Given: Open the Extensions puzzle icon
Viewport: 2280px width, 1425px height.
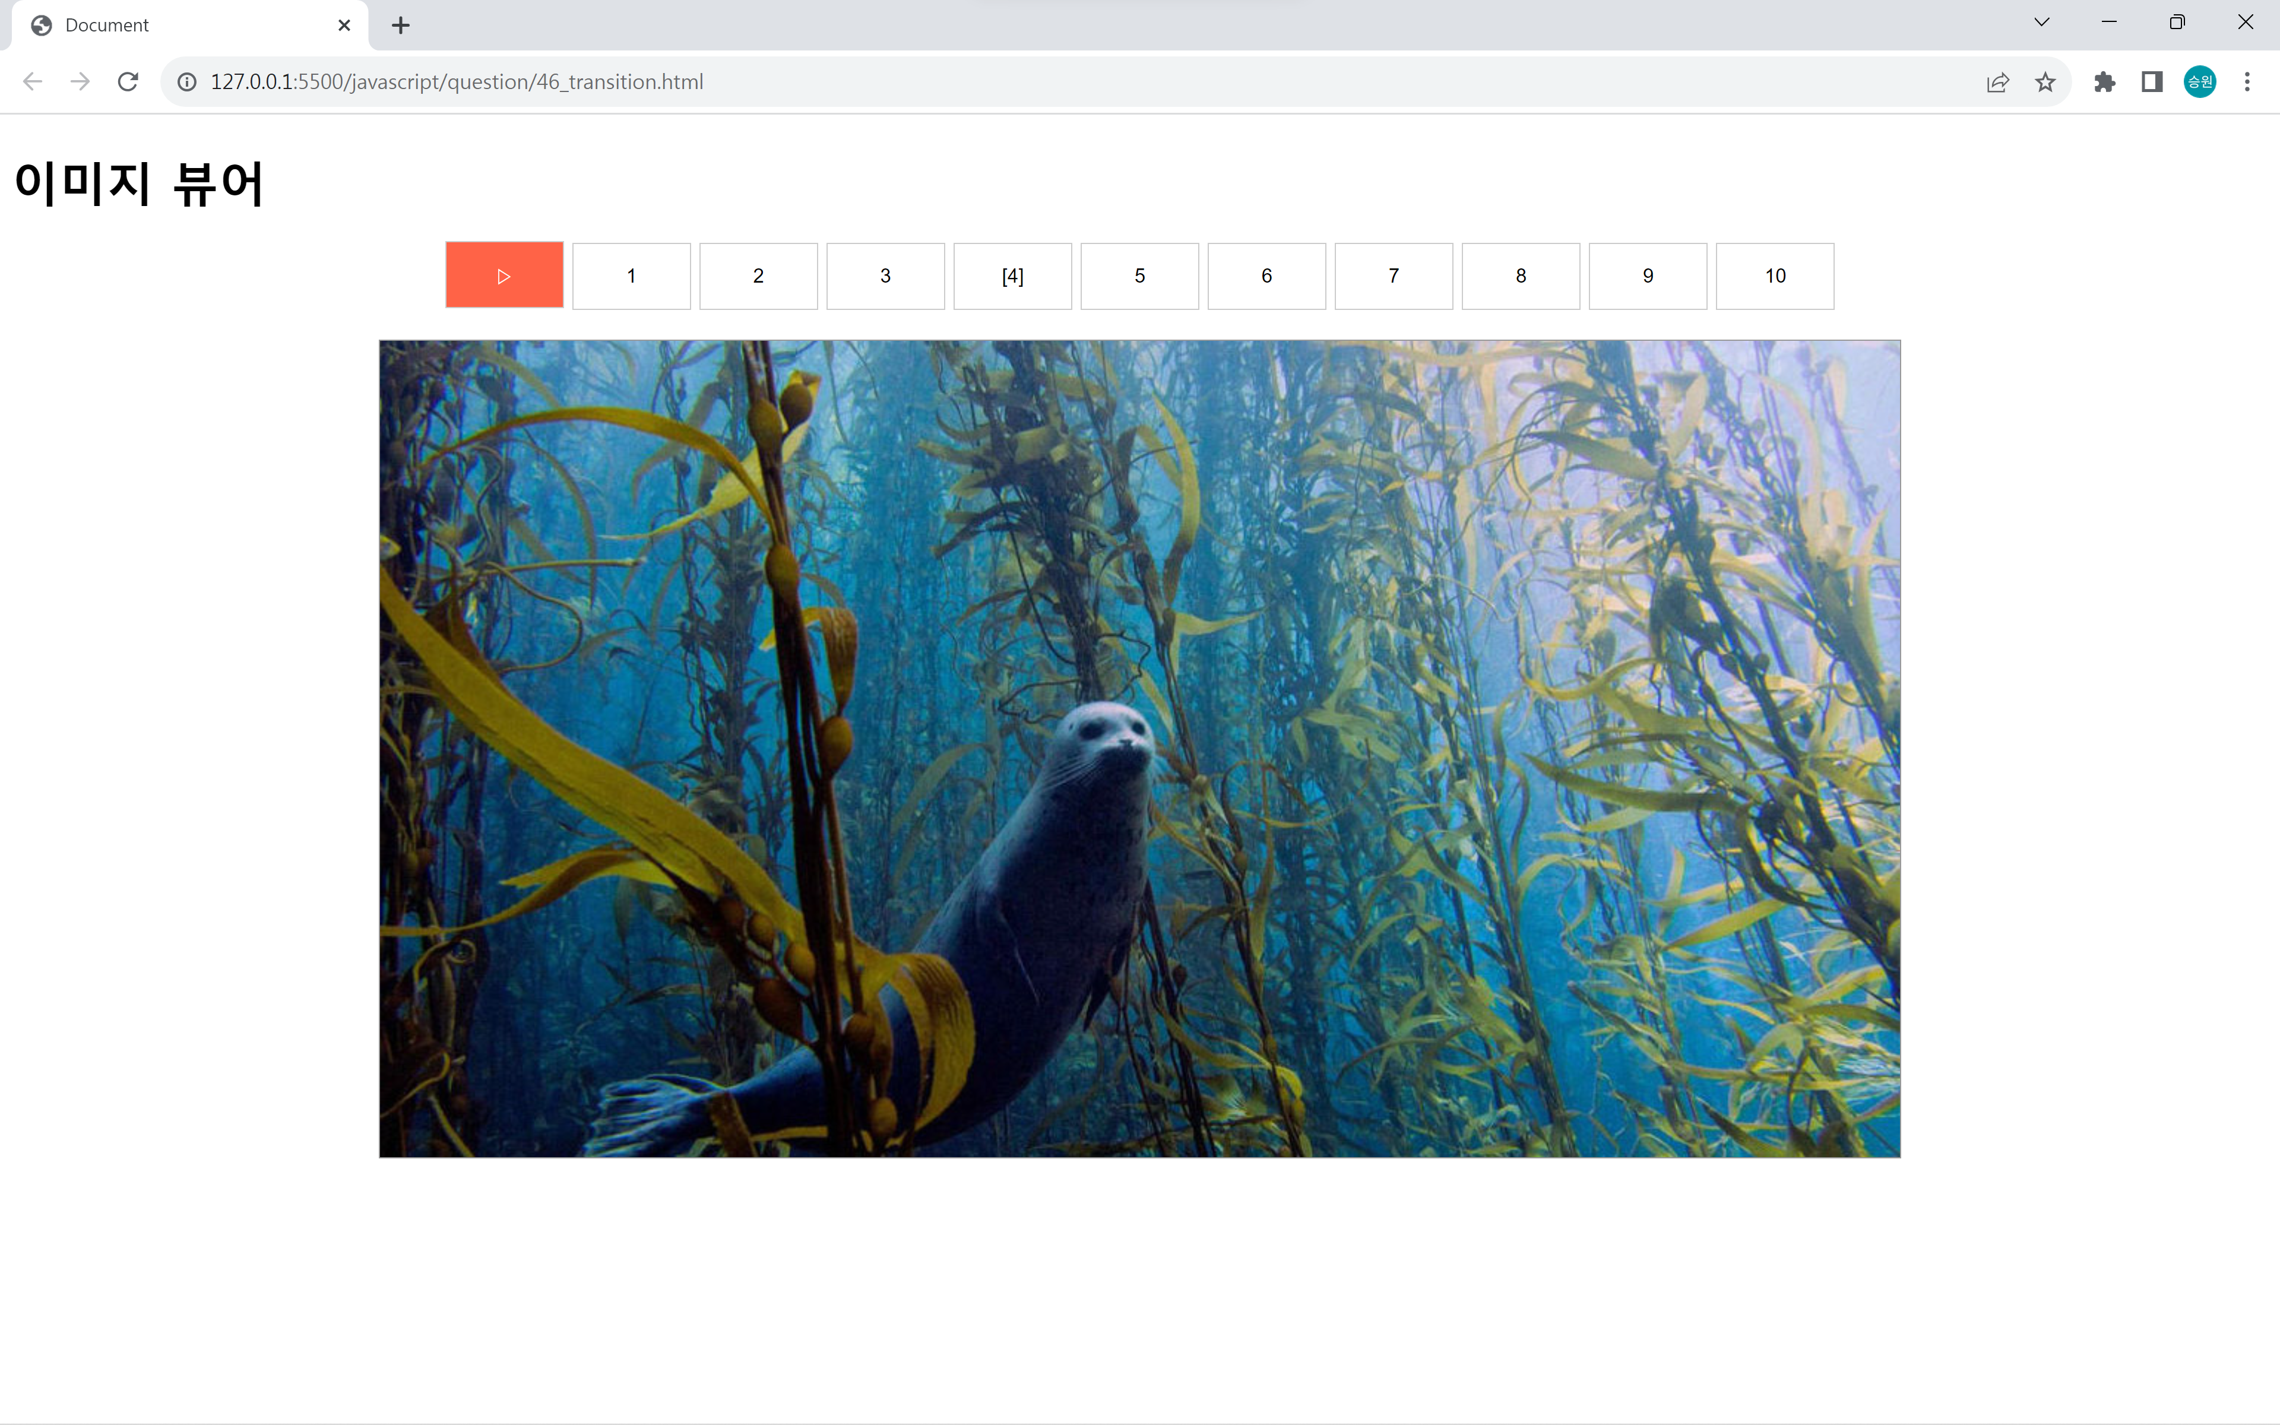Looking at the screenshot, I should tap(2104, 82).
